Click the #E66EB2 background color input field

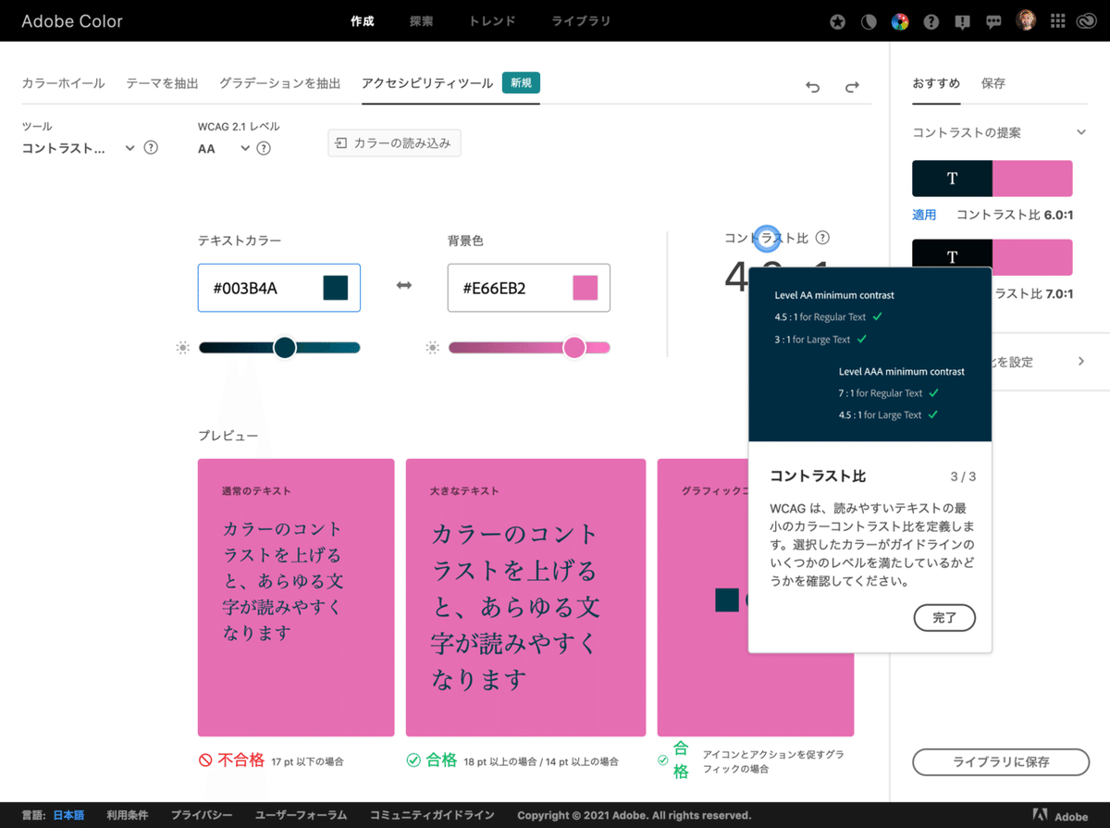point(528,288)
